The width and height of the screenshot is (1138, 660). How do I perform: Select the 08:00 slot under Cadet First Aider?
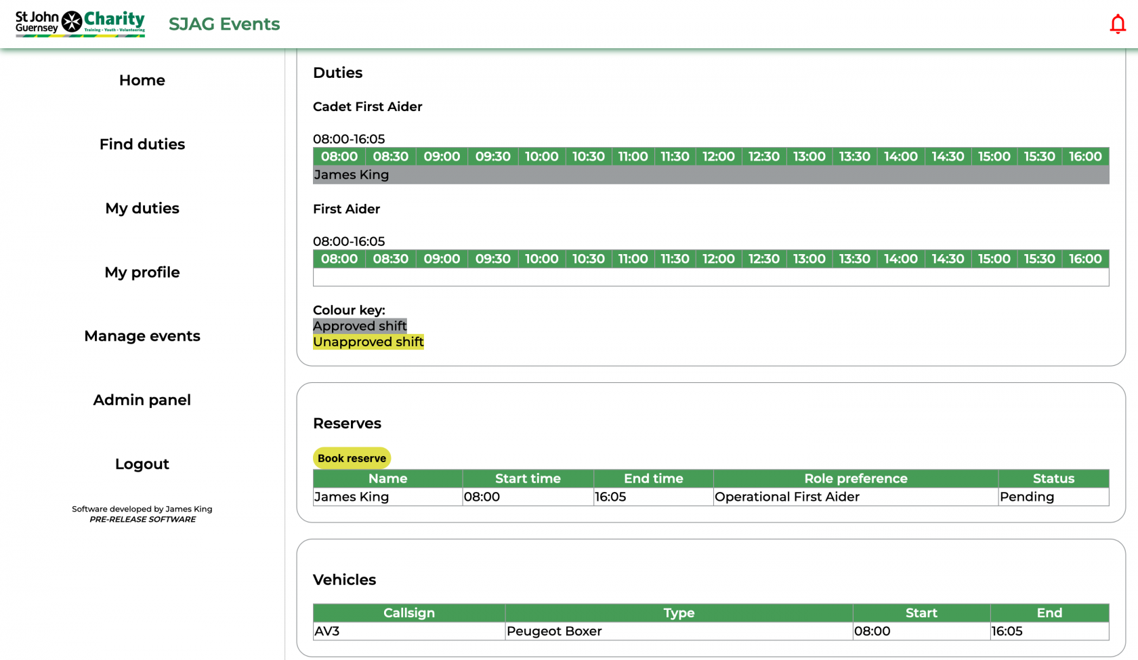[339, 157]
